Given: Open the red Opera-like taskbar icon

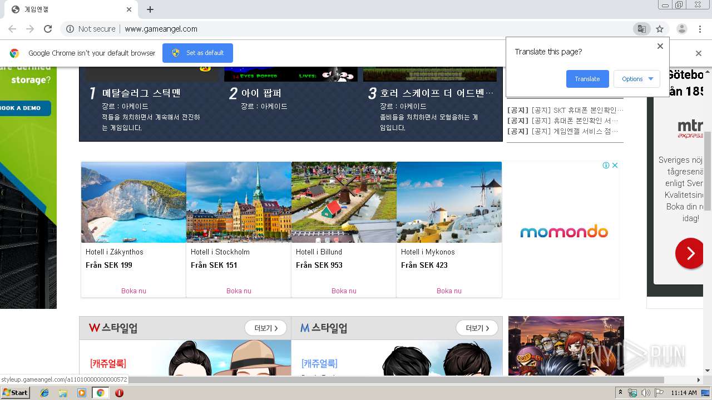Looking at the screenshot, I should point(119,393).
